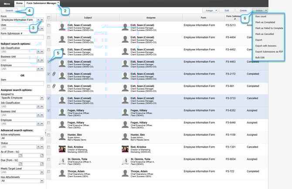Clear the Status filter with X icon
Screen dimensions: 292x189
click(x=38, y=147)
